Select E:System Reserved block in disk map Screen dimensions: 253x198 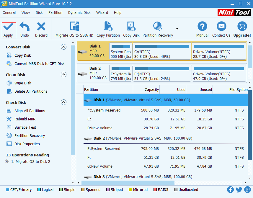tap(121, 73)
